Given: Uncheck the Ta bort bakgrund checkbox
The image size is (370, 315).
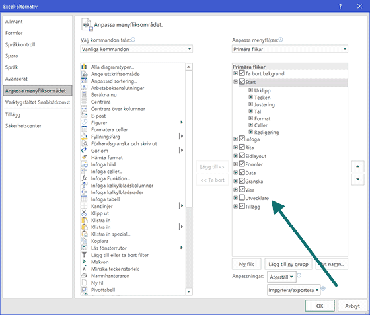Looking at the screenshot, I should pyautogui.click(x=242, y=73).
